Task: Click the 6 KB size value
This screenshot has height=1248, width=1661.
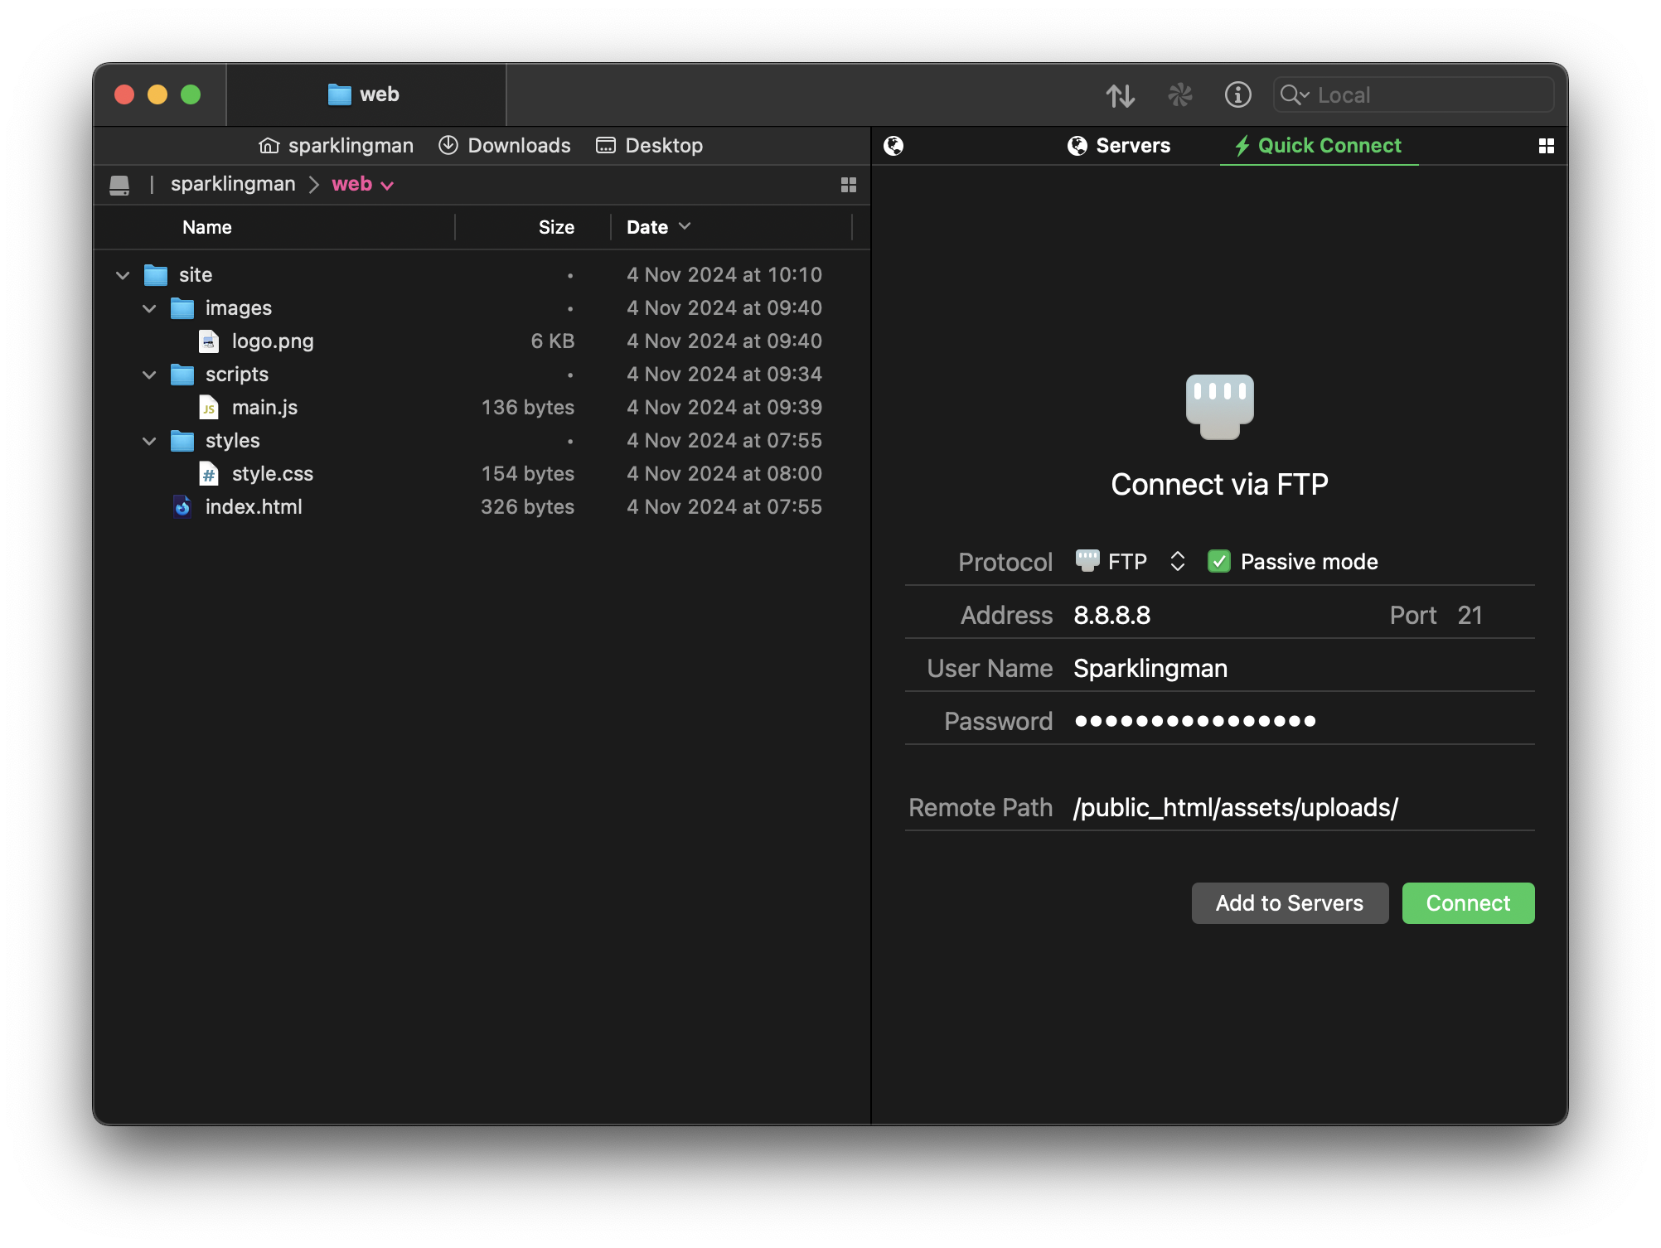Action: coord(552,341)
